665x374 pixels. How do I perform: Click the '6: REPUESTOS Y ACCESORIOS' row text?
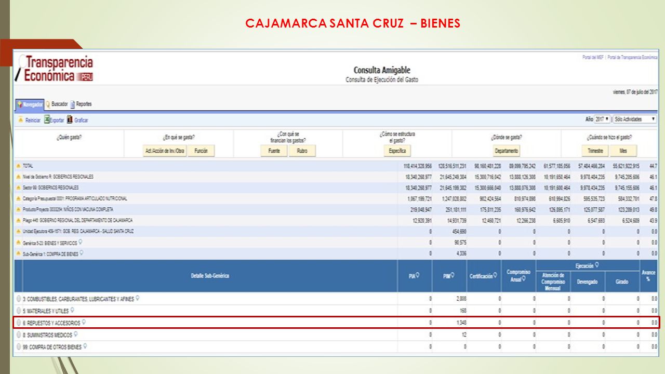point(52,323)
